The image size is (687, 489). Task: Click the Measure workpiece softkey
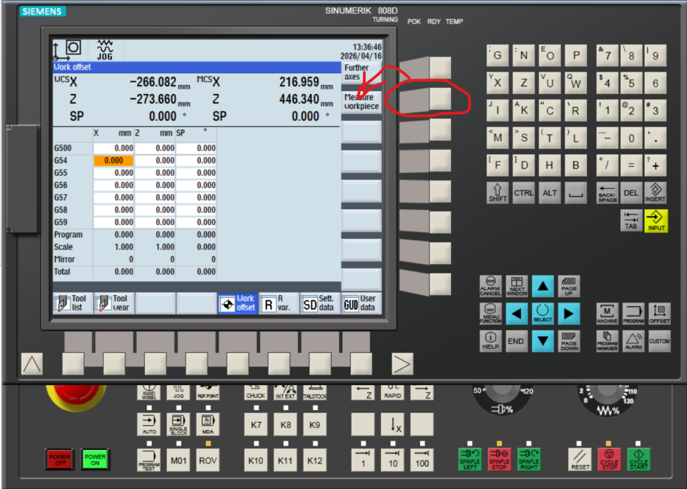click(361, 102)
